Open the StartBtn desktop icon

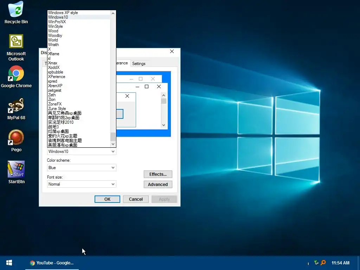point(16,172)
